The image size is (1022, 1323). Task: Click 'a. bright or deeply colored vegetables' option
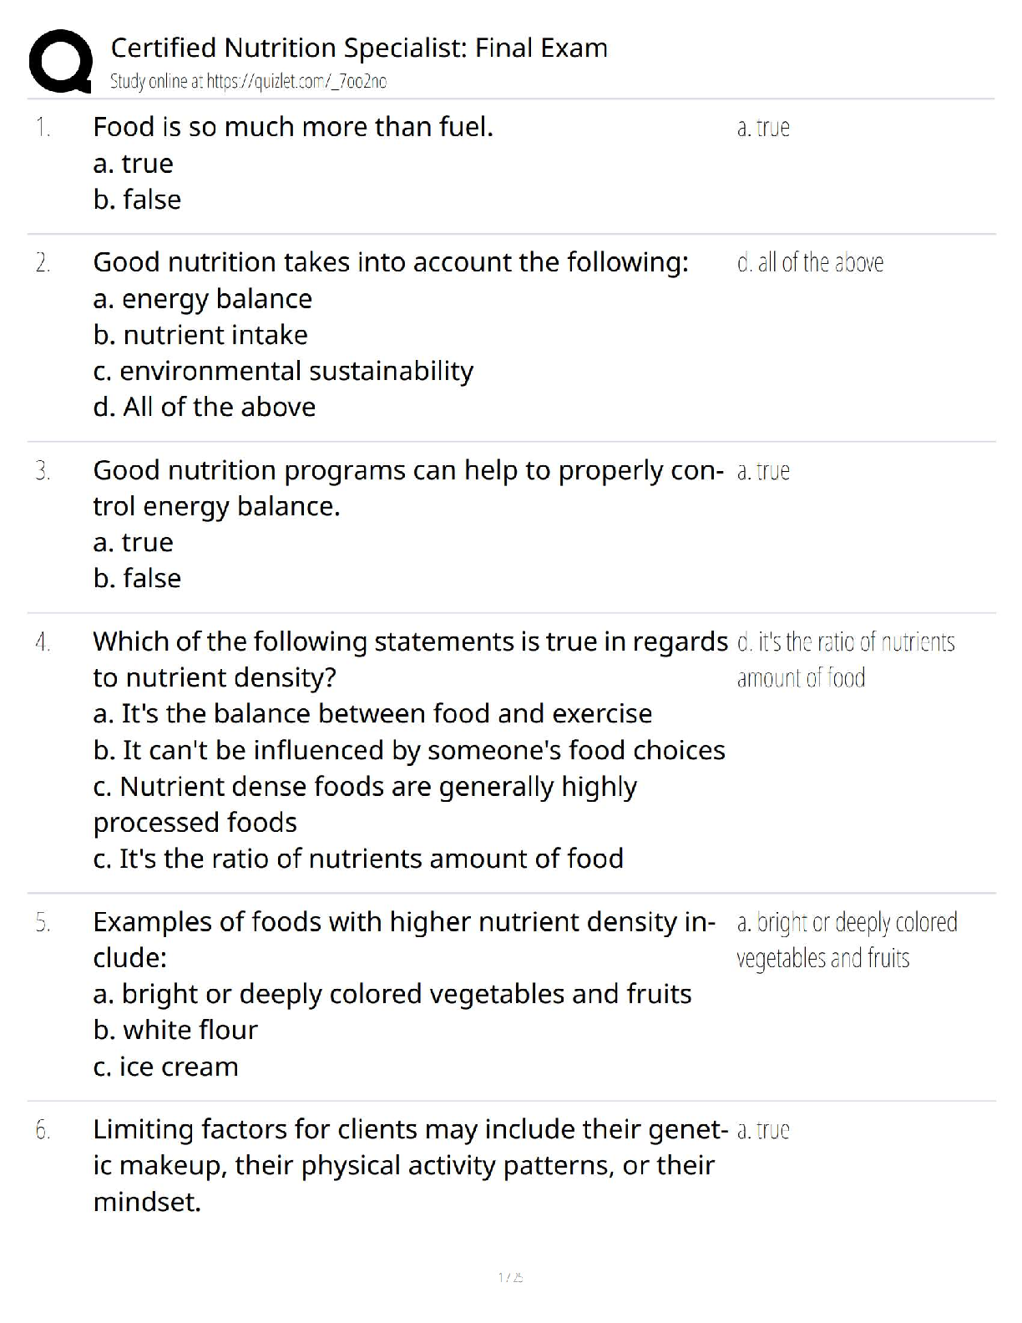click(x=392, y=994)
